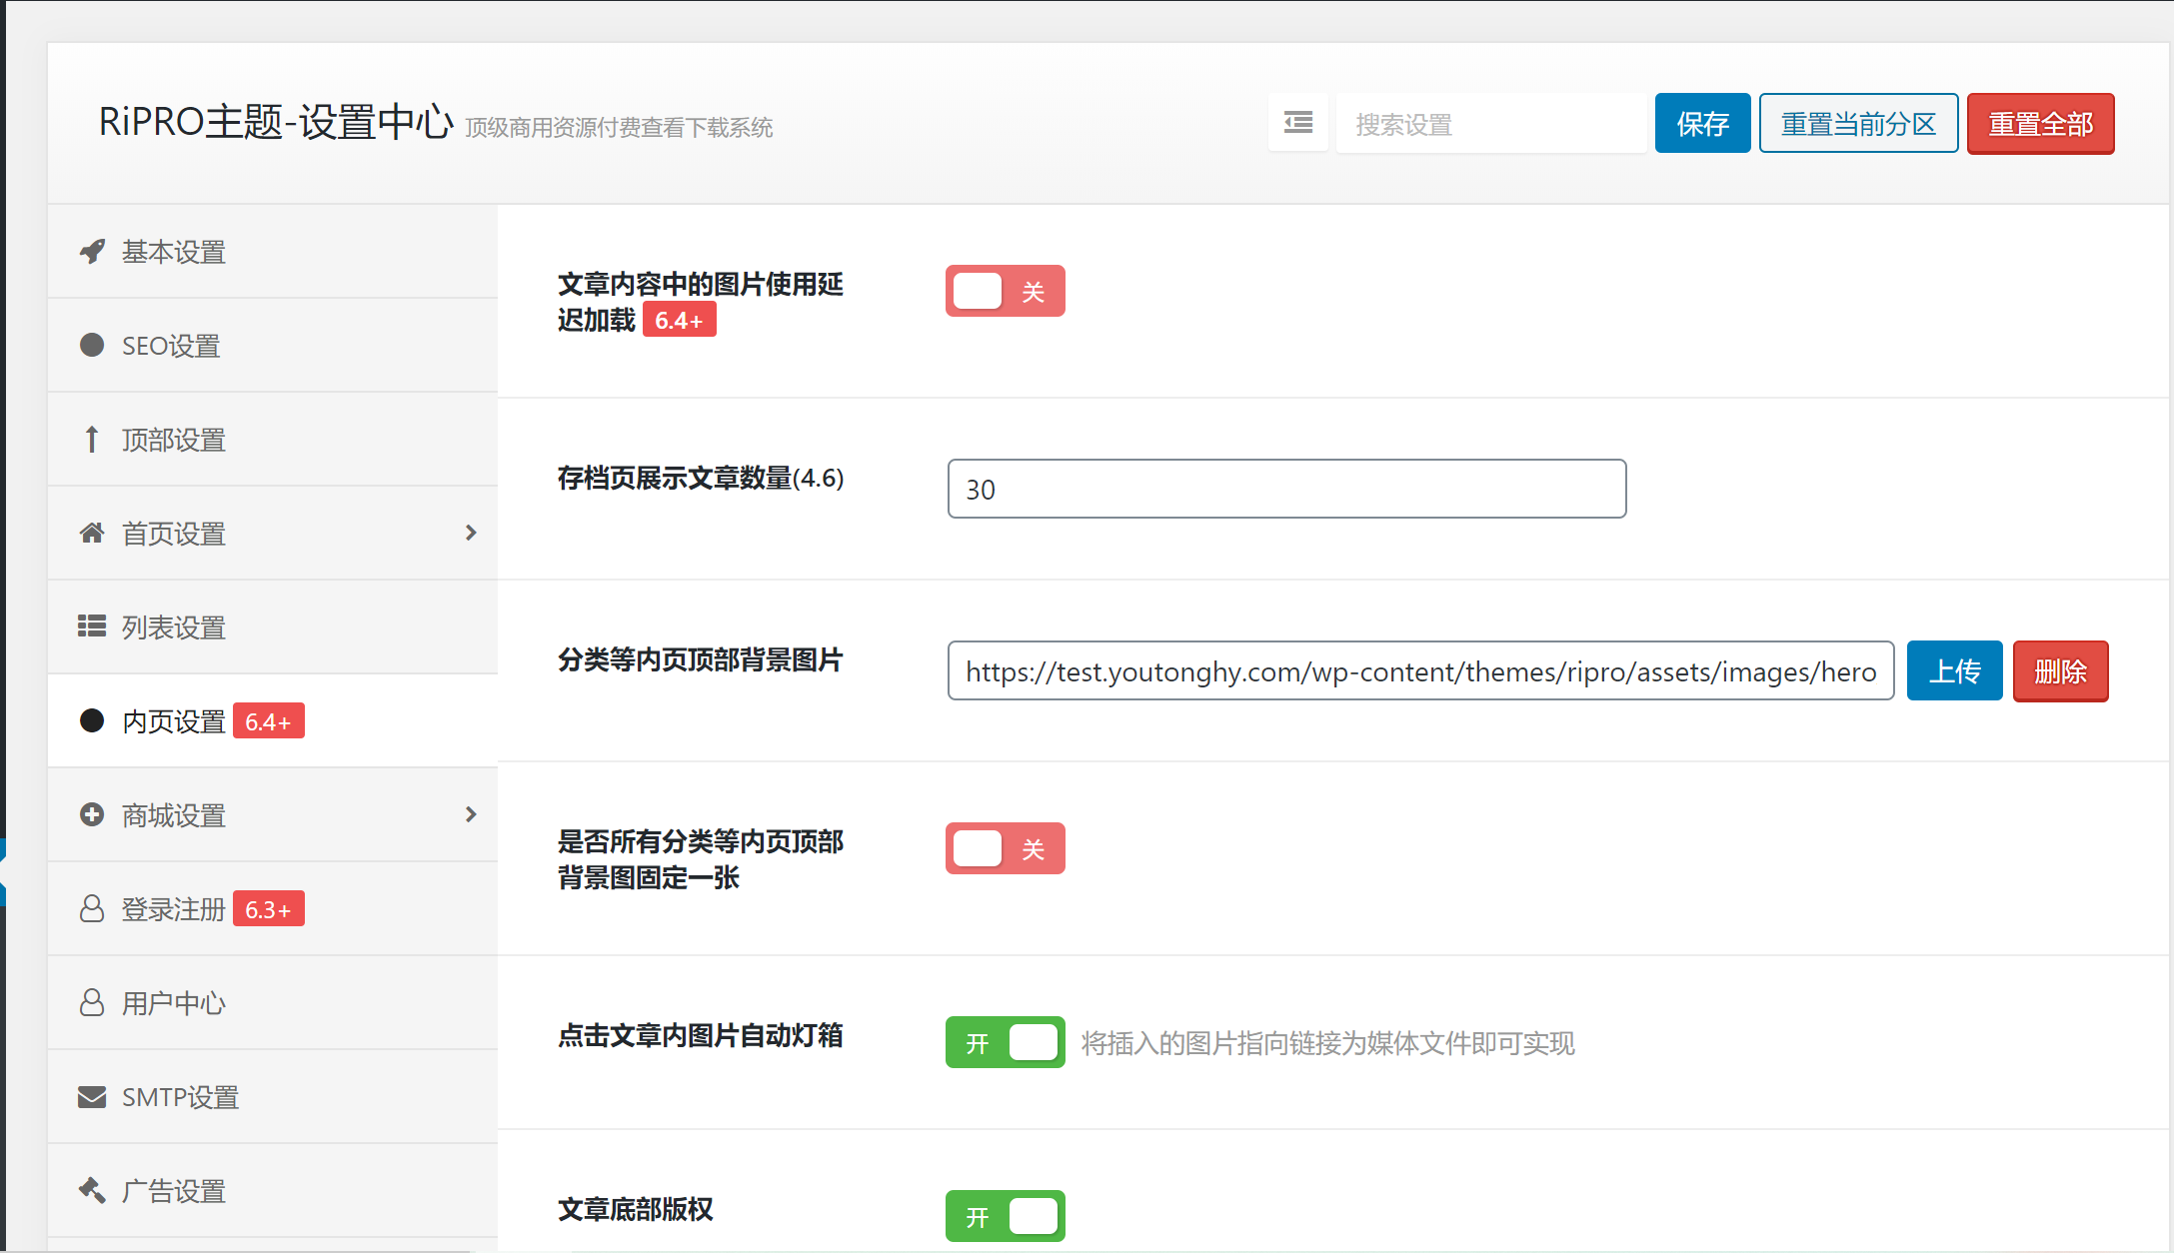The width and height of the screenshot is (2174, 1253).
Task: Open the 广告设置 section
Action: point(273,1190)
